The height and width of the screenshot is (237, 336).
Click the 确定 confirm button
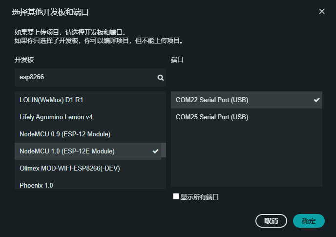(x=309, y=221)
